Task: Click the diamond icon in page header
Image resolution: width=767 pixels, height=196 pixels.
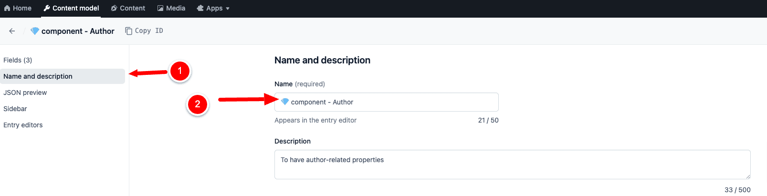Action: [x=35, y=31]
